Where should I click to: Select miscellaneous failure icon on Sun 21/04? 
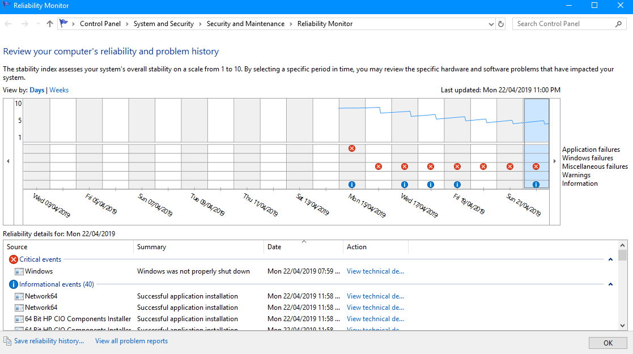(510, 167)
